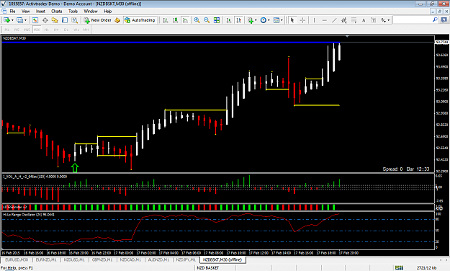Open the Strategy Tester icon

pyautogui.click(x=75, y=20)
